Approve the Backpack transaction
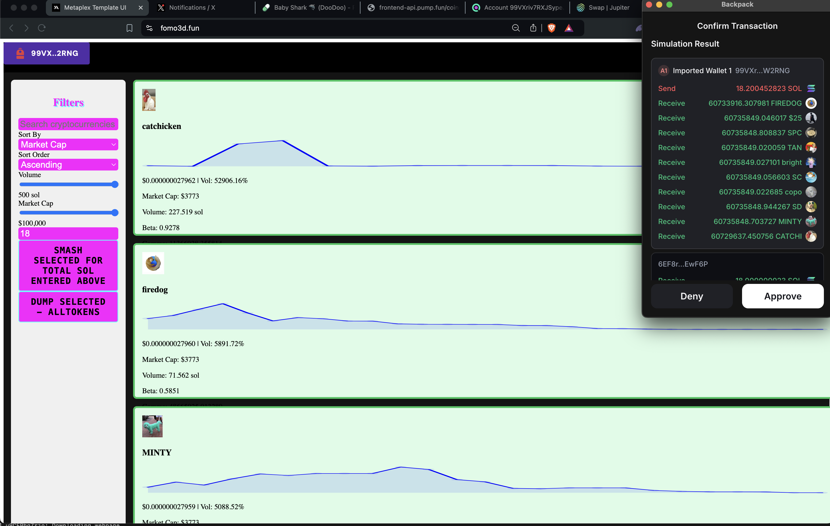830x526 pixels. point(782,296)
